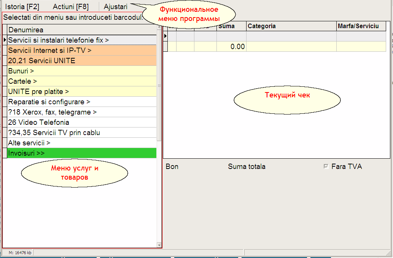Open the Cartele submenu
393x258 pixels.
click(x=82, y=81)
